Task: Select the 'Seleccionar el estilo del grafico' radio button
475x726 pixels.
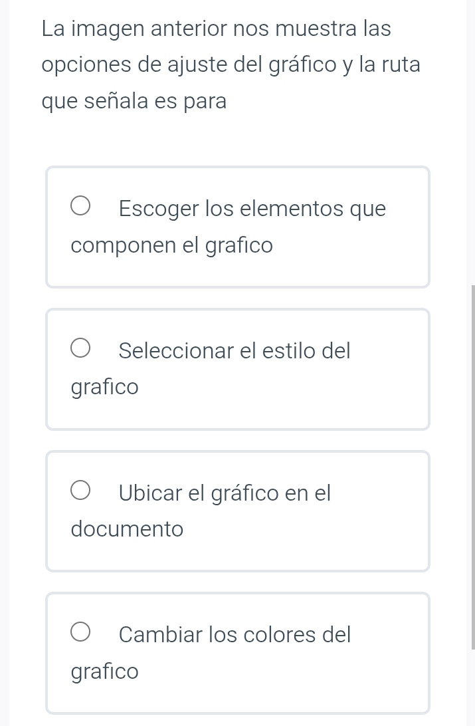Action: point(80,347)
